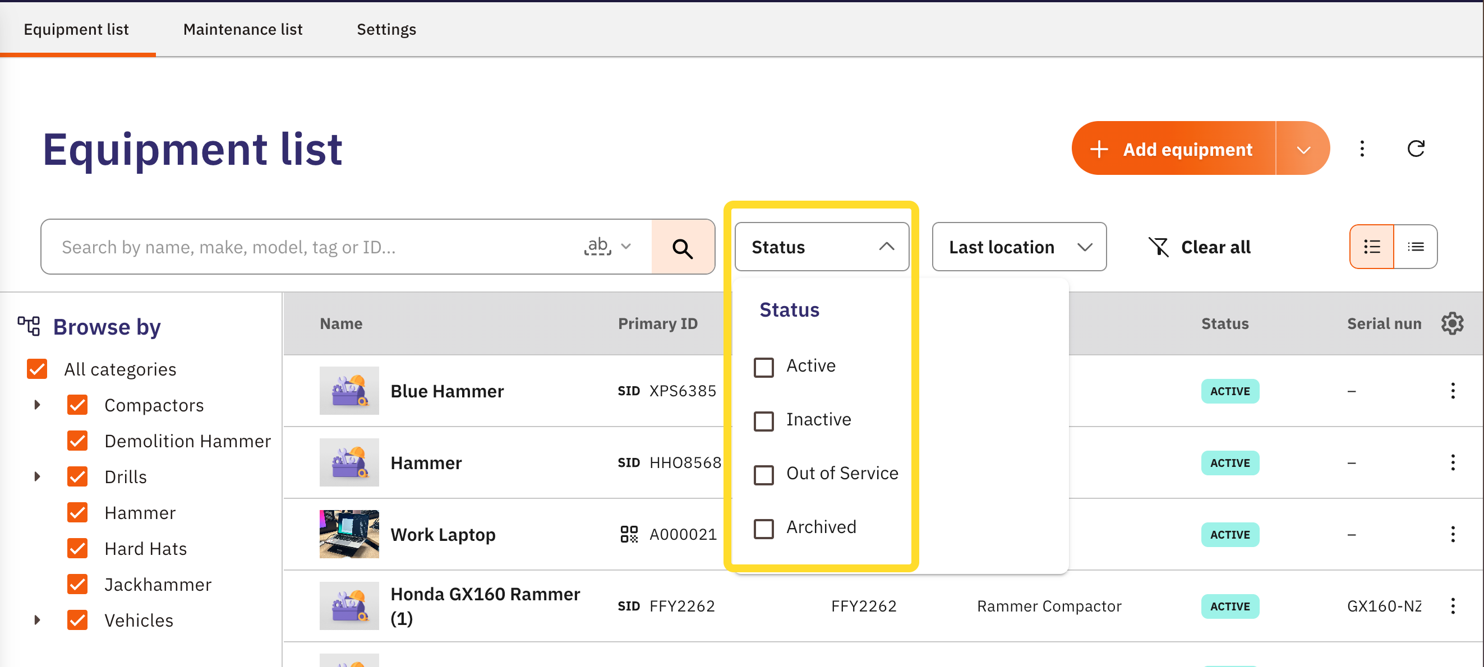Open Add equipment dropdown arrow
Viewport: 1484px width, 667px height.
click(1303, 149)
